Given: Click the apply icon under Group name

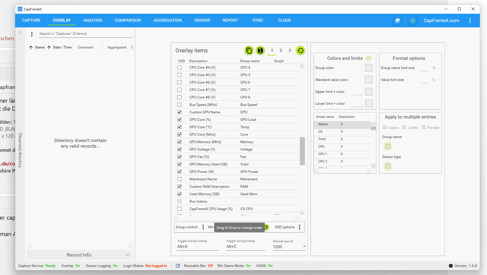Looking at the screenshot, I should click(388, 146).
